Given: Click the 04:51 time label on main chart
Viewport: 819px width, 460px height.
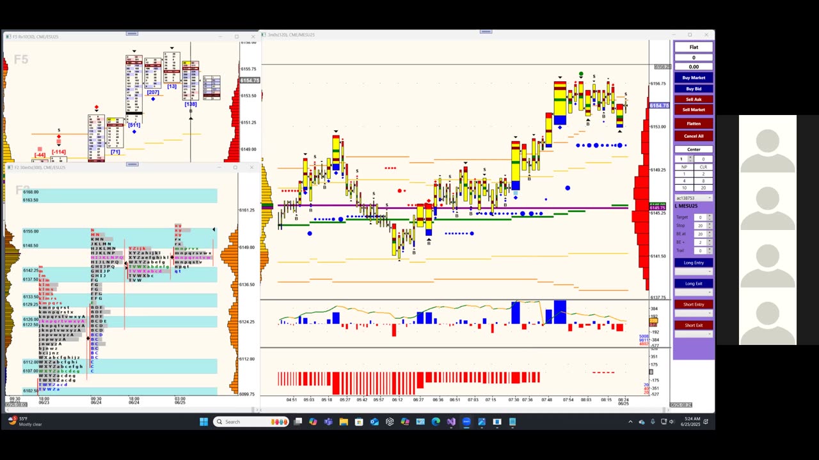Looking at the screenshot, I should click(292, 400).
